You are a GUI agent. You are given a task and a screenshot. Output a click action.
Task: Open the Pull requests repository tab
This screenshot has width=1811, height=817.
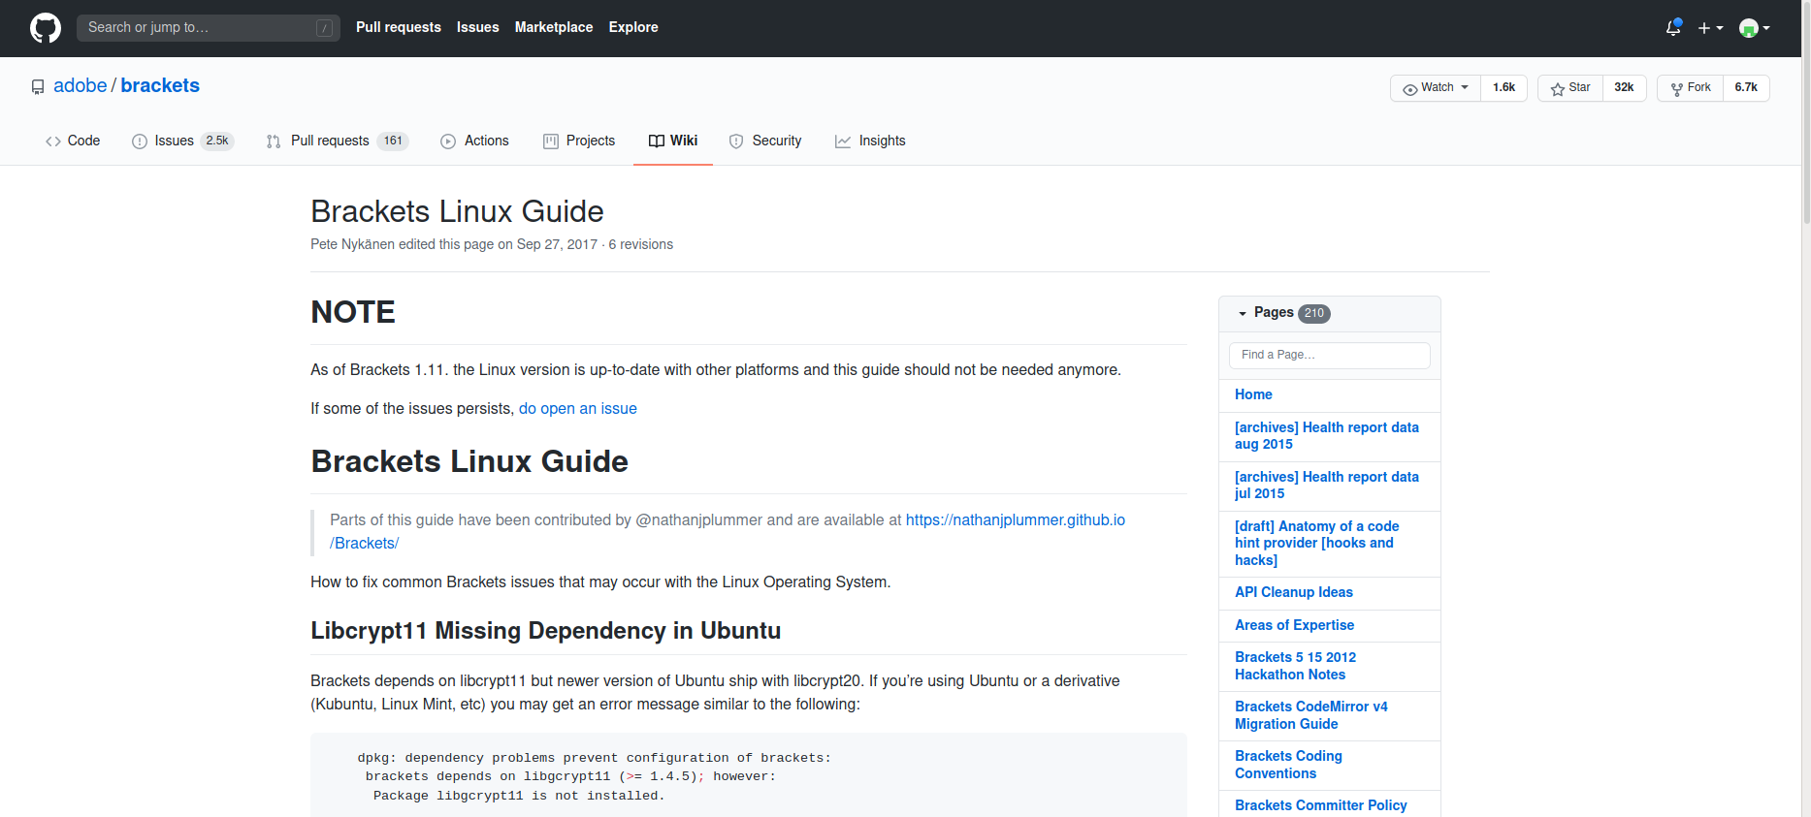[x=338, y=141]
